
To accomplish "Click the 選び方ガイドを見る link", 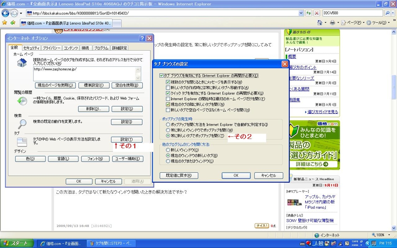I will point(323,112).
